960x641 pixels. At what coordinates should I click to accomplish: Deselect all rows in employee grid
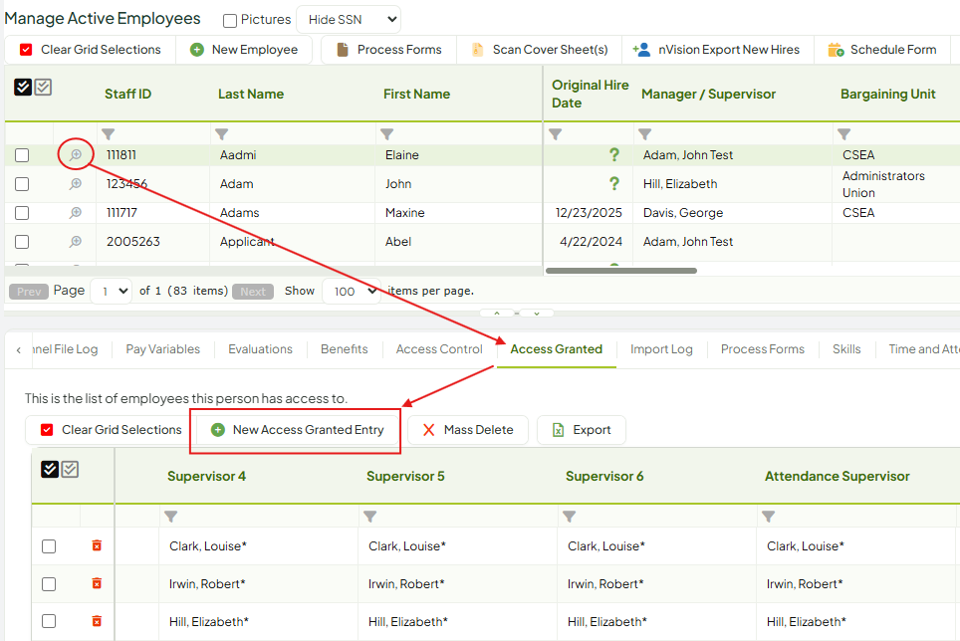coord(43,87)
